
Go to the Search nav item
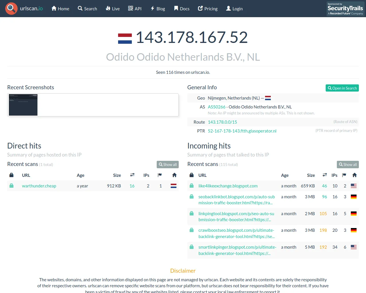pyautogui.click(x=87, y=9)
